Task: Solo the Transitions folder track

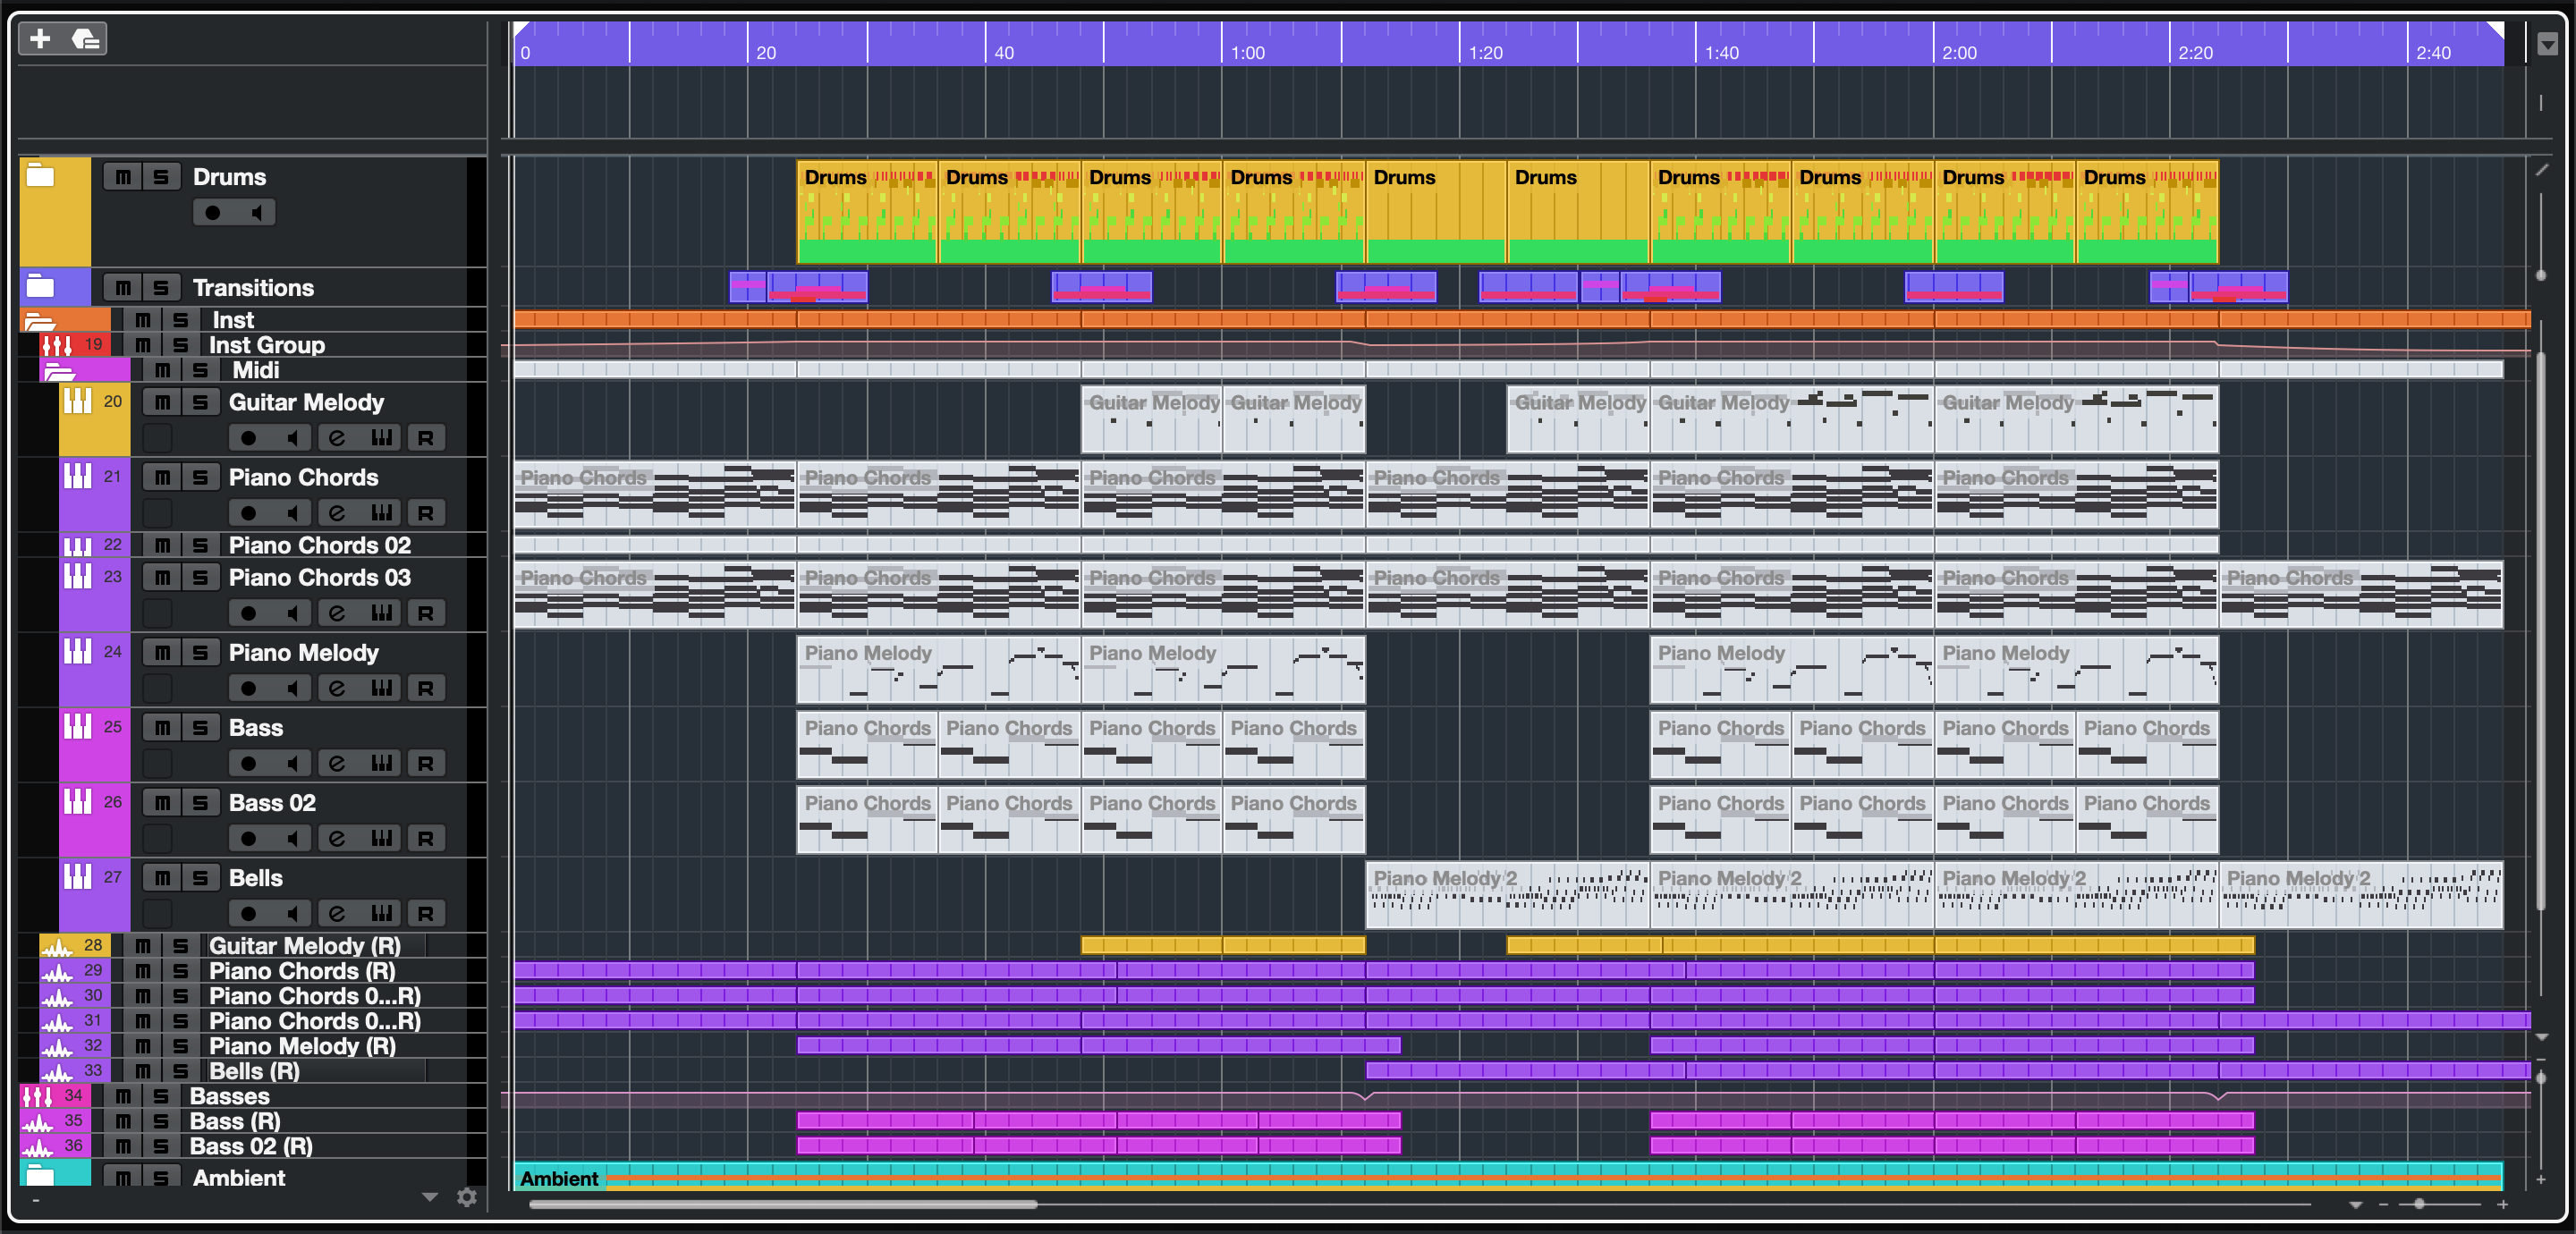Action: 161,288
